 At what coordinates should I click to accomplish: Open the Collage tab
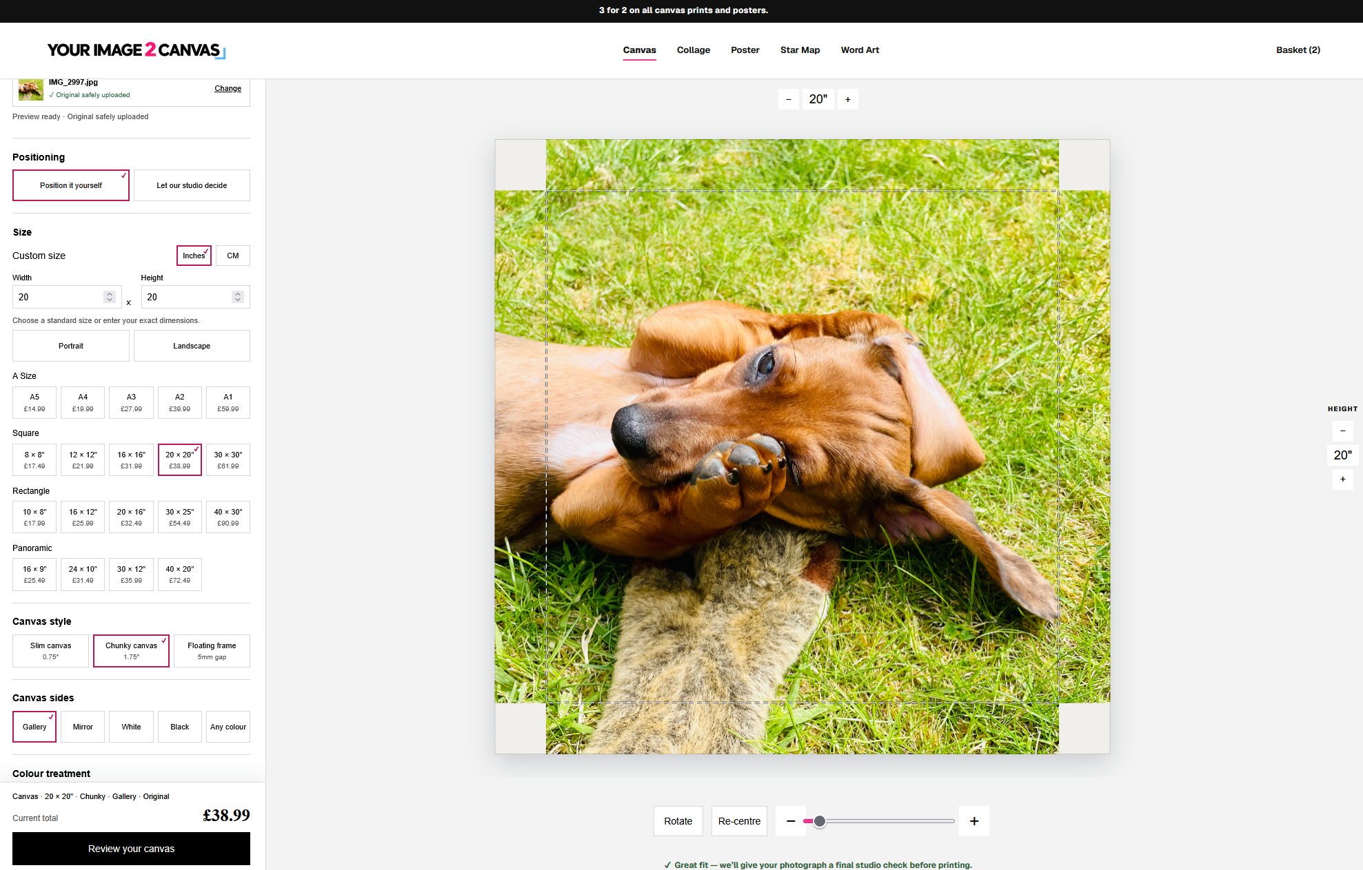pyautogui.click(x=694, y=50)
